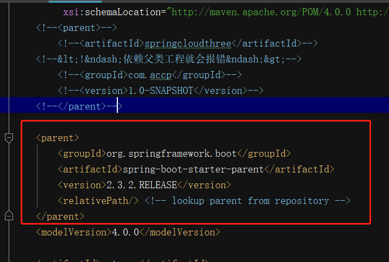The width and height of the screenshot is (389, 262).
Task: Click the modelVersion 4.0.0 value
Action: [x=126, y=232]
